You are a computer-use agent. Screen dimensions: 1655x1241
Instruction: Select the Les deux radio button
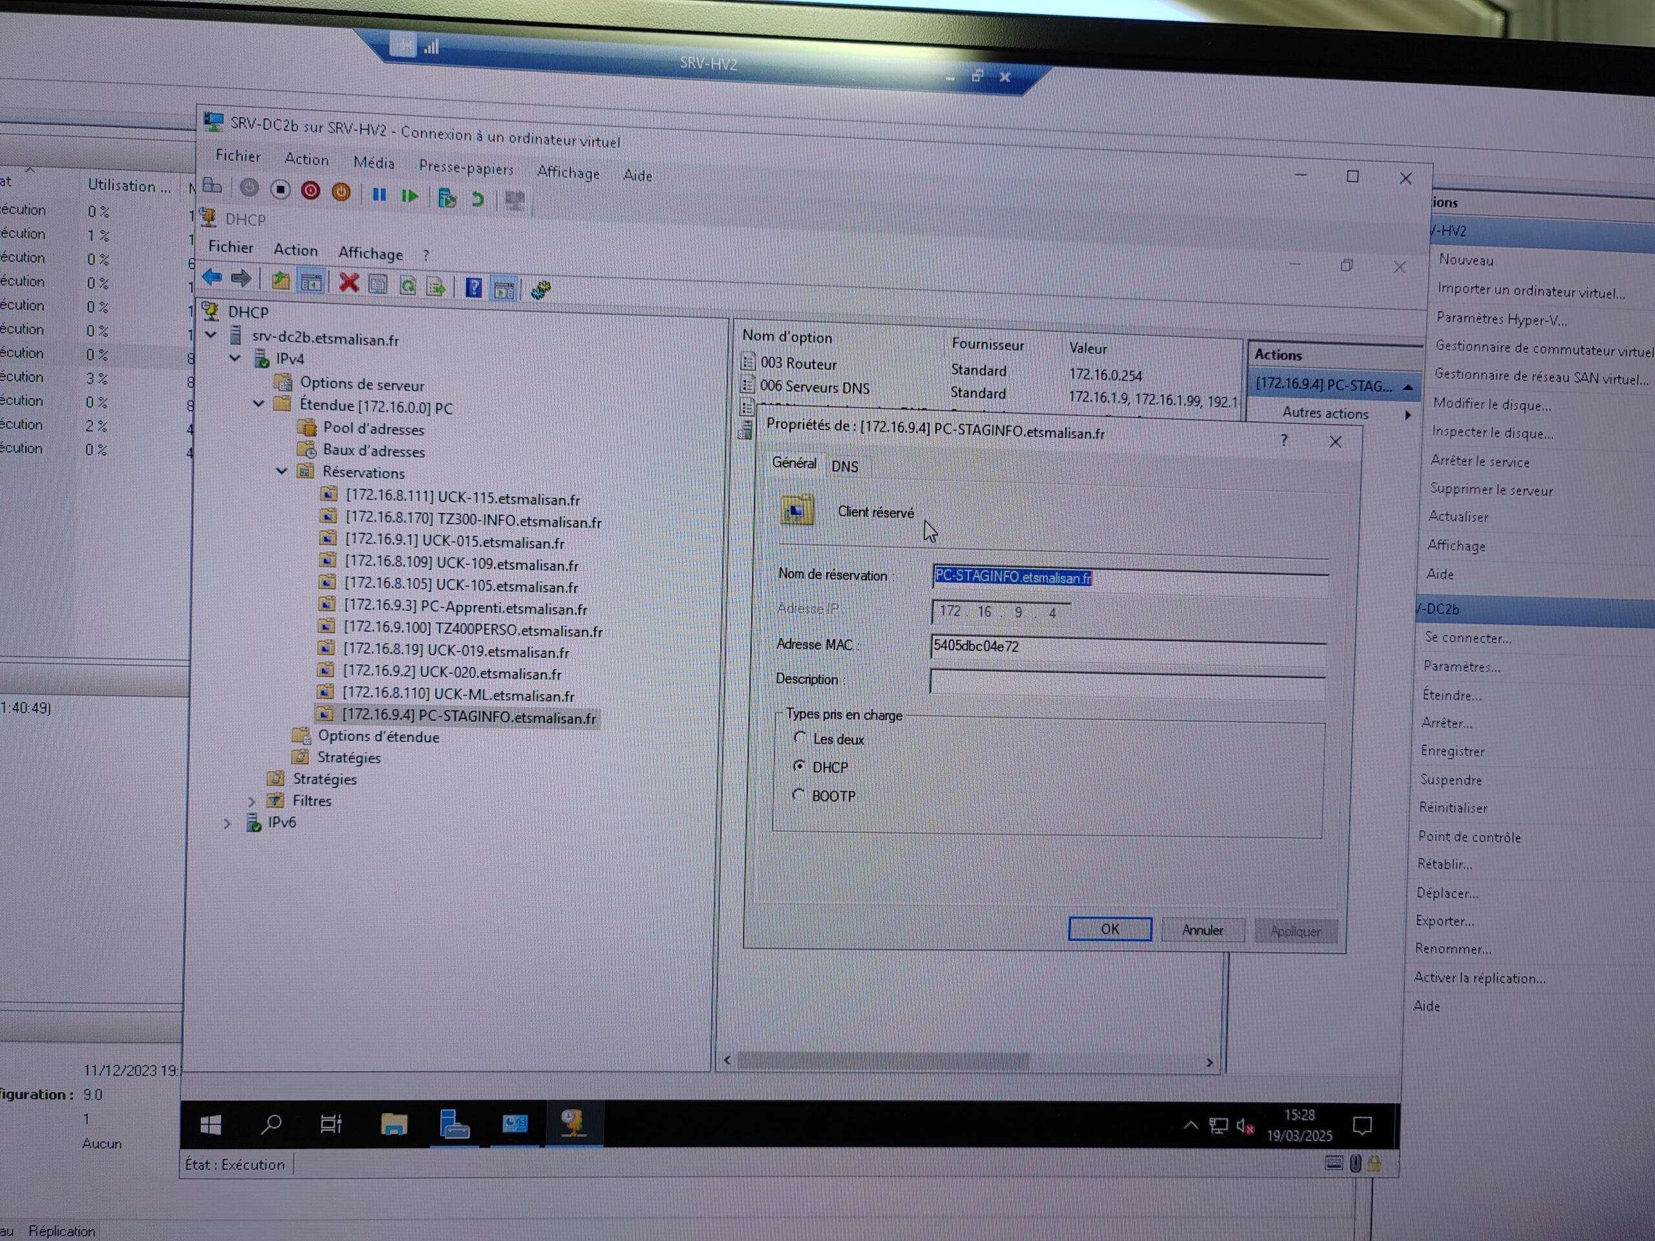[799, 737]
